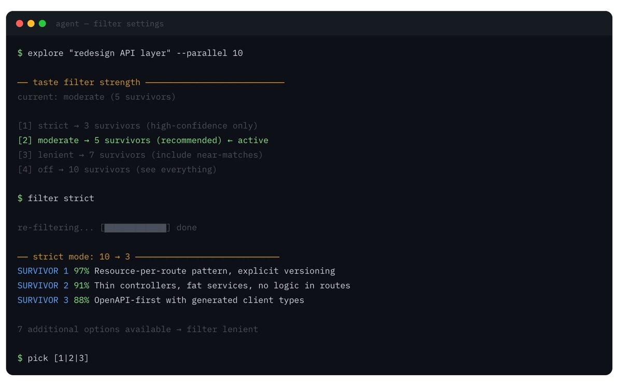This screenshot has height=383, width=622.
Task: Click the red close window dot
Action: point(20,23)
